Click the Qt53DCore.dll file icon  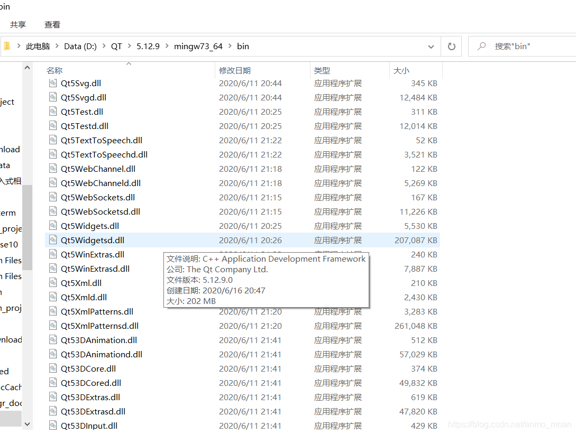[x=53, y=368]
